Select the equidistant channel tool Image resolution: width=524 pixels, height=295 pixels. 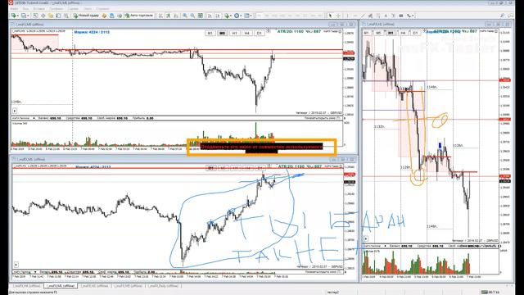click(x=370, y=16)
